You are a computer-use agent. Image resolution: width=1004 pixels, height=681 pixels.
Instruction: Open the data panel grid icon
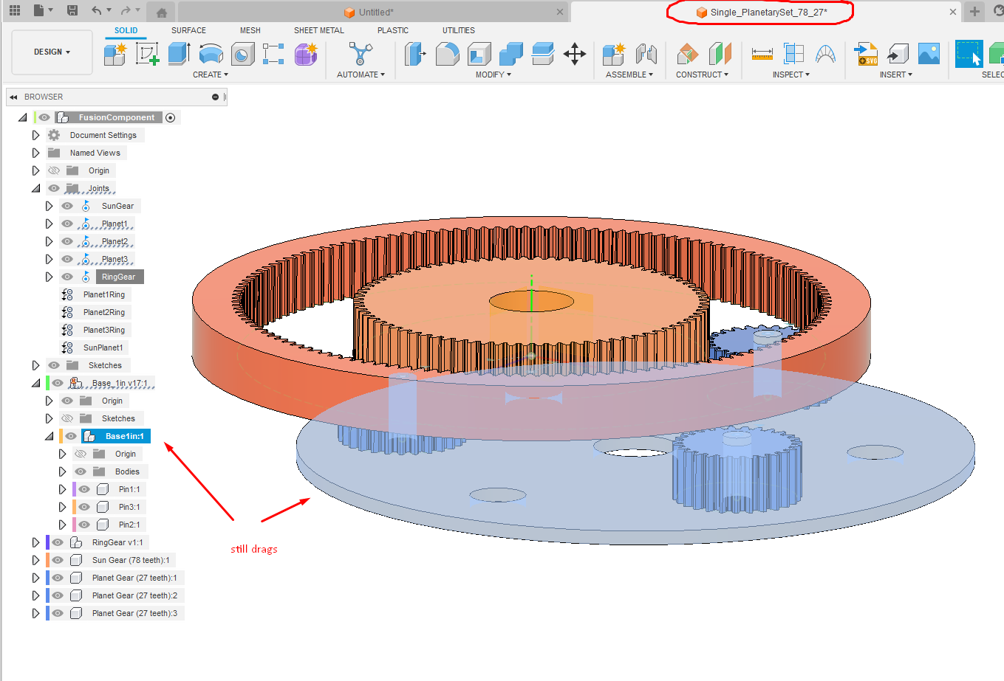pyautogui.click(x=15, y=10)
